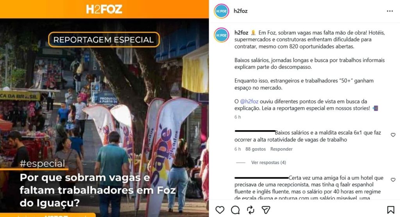Screen dimensions: 400x217
Task: Click the REPORTAGEM ESPECIAL badge on the image
Action: pos(104,40)
